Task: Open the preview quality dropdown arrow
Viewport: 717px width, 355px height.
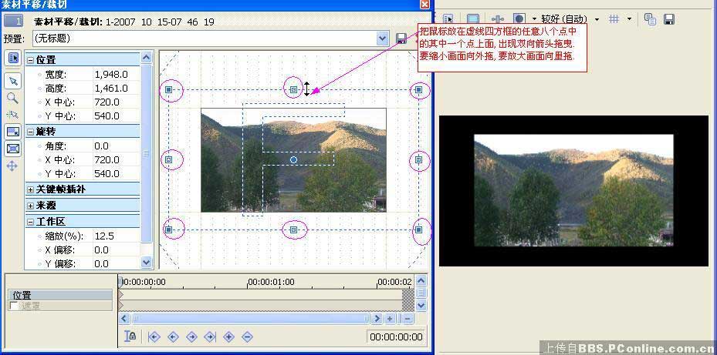Action: (x=597, y=19)
